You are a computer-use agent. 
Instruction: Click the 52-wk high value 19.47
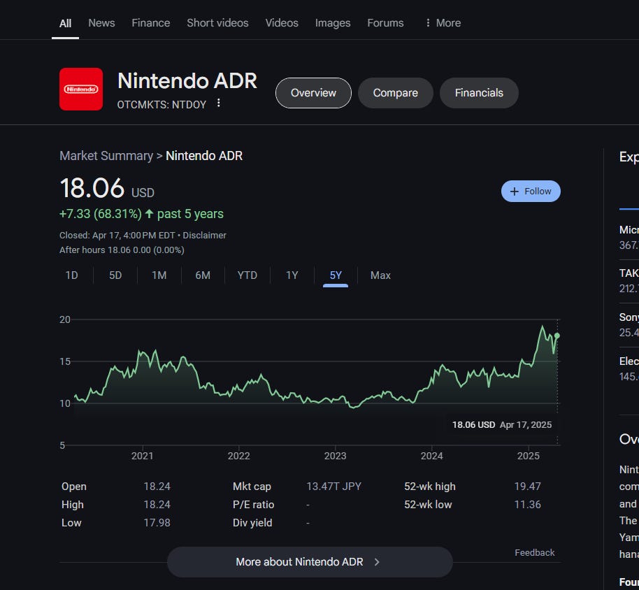(527, 486)
